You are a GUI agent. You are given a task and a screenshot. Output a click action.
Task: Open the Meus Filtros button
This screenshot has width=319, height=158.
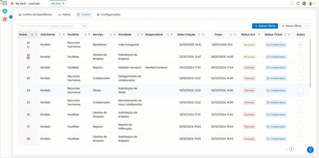[x=292, y=26]
